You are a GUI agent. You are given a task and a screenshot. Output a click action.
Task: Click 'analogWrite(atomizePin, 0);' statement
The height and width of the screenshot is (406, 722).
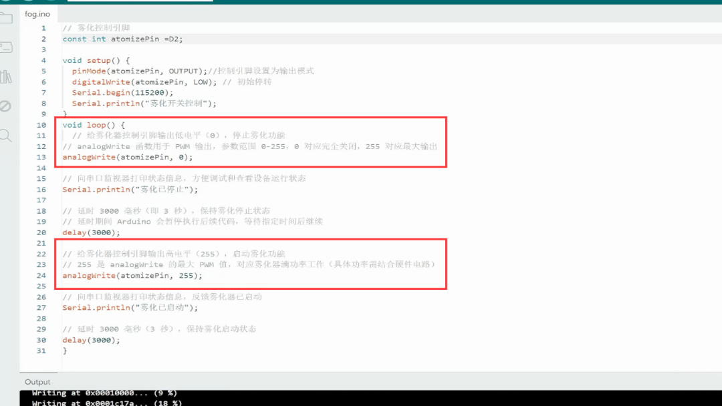point(128,157)
